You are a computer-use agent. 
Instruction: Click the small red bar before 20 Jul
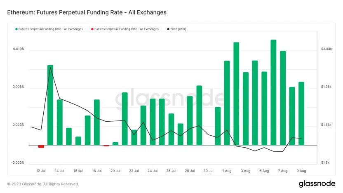point(106,146)
